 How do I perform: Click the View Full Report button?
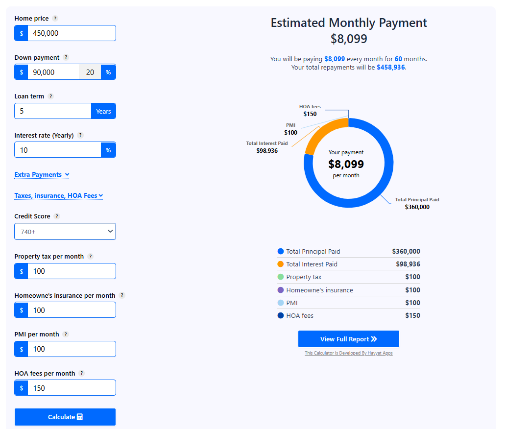348,338
